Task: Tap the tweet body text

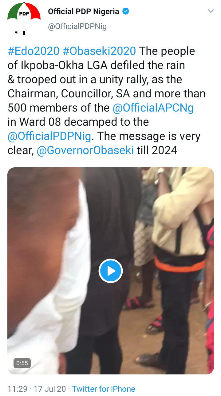Action: click(107, 101)
